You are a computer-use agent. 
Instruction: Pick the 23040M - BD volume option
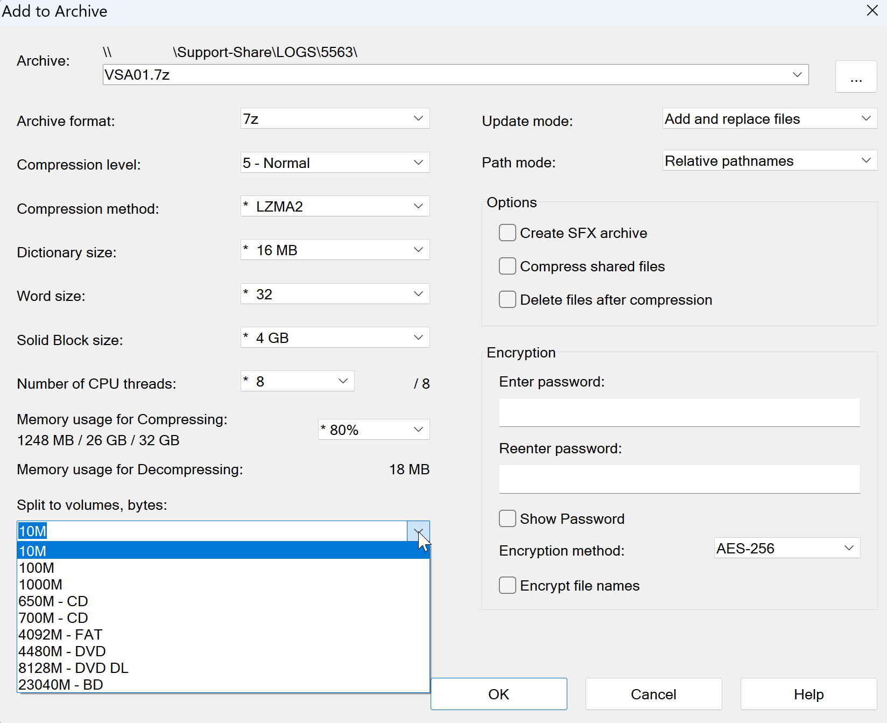[223, 684]
